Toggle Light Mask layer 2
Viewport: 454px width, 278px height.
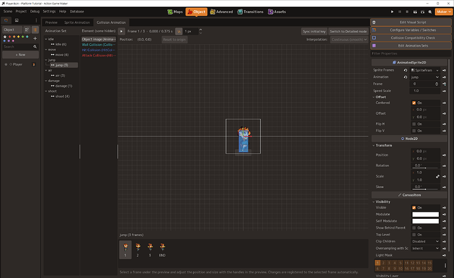[384, 263]
